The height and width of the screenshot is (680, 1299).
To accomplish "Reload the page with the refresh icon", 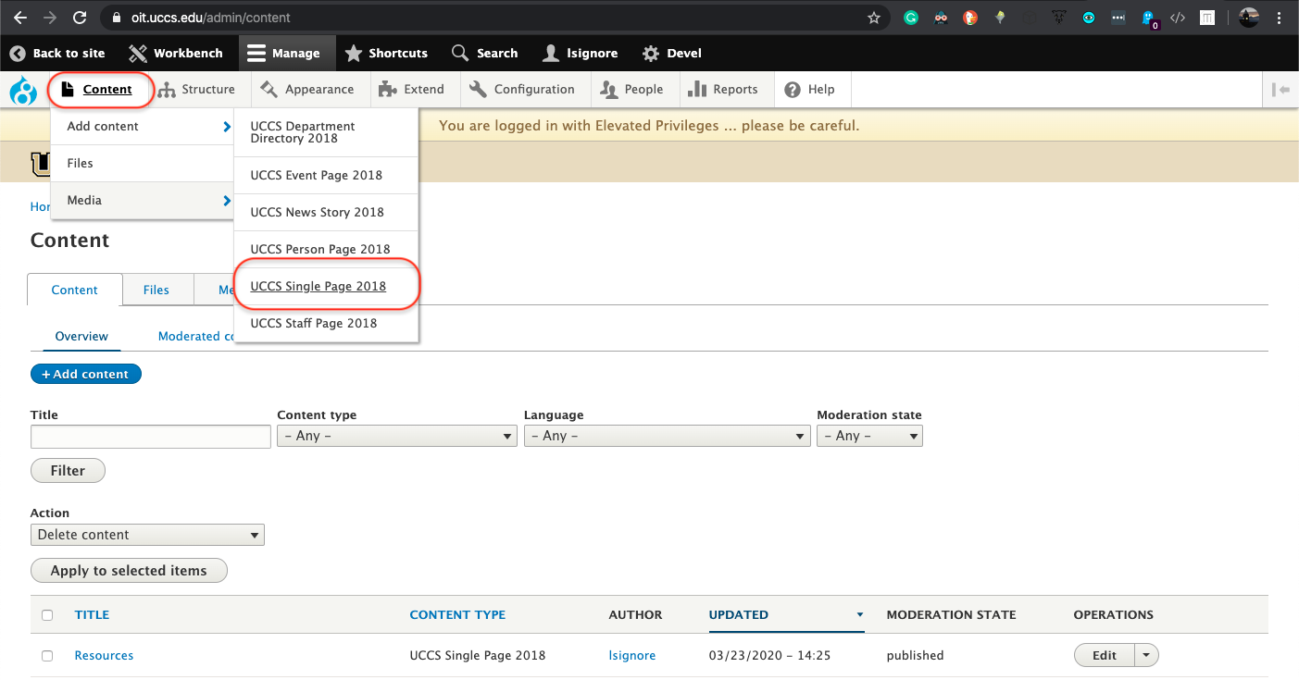I will pos(80,17).
